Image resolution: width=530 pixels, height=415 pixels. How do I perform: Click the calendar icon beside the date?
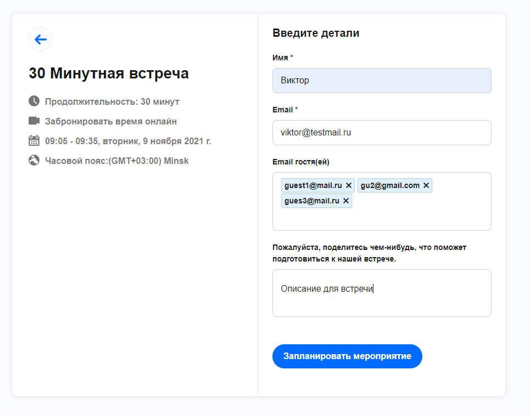(x=34, y=141)
